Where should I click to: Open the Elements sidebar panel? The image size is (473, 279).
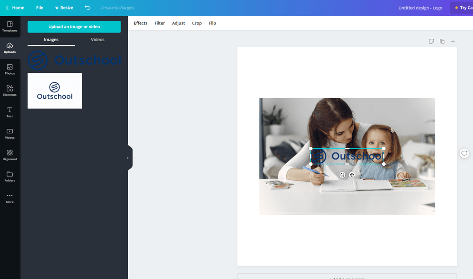9,91
